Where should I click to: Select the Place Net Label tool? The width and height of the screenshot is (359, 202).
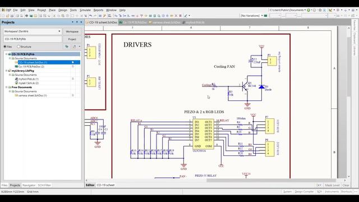pyautogui.click(x=133, y=16)
